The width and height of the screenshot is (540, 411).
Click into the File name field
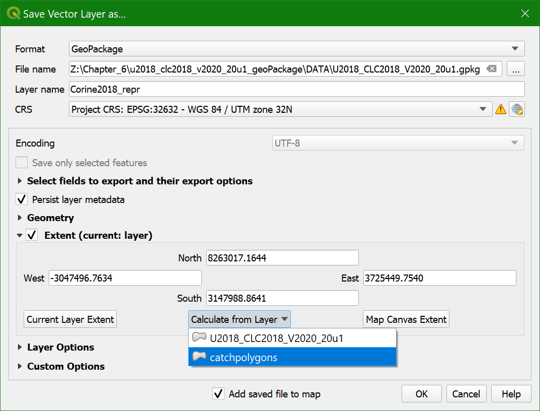[285, 69]
